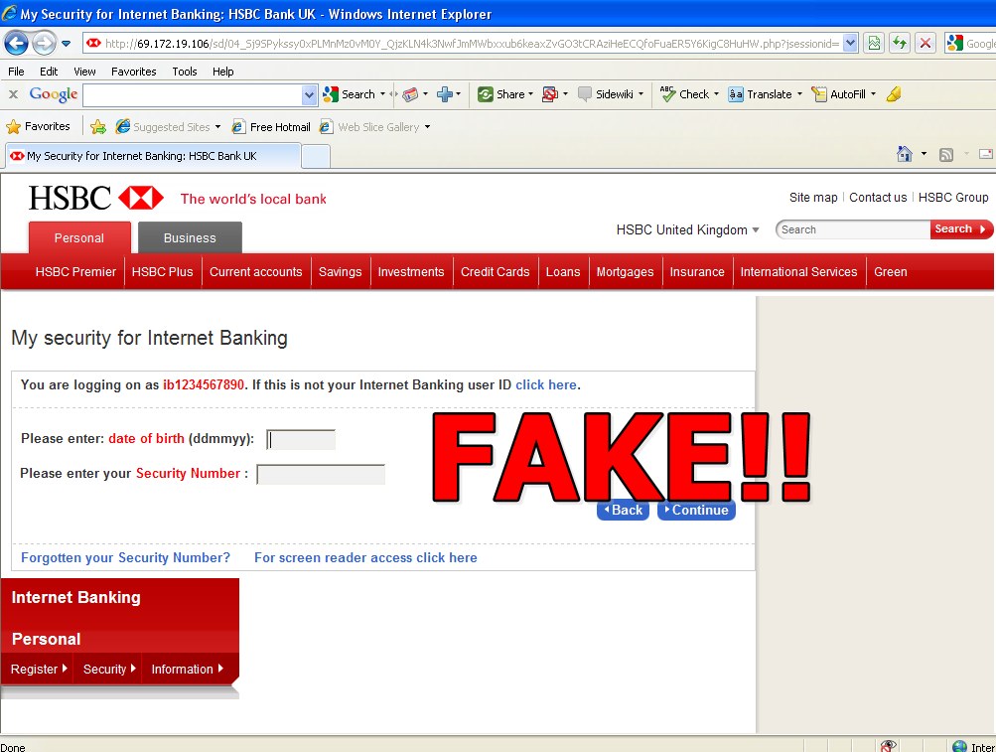Screen dimensions: 996x752
Task: Click the HSBC logo
Action: click(x=96, y=198)
